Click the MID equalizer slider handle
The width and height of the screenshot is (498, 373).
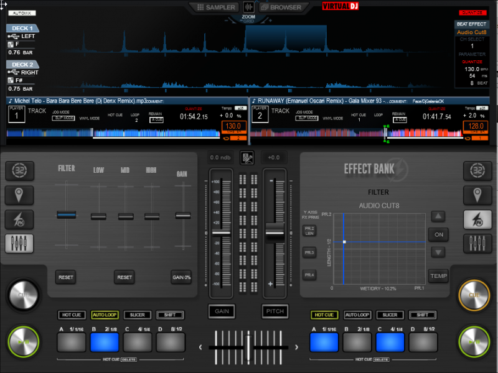click(126, 216)
